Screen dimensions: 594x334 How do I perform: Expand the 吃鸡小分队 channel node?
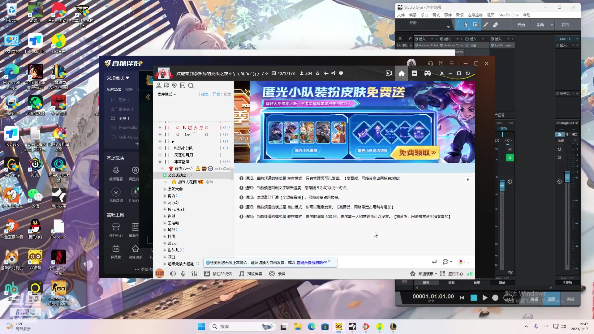click(x=160, y=148)
